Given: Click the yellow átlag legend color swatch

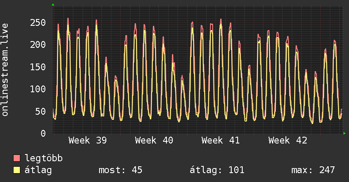Looking at the screenshot, I should [17, 170].
